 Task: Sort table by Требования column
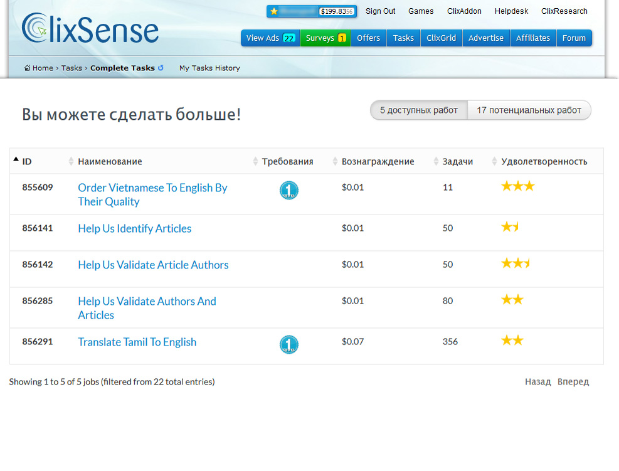(287, 161)
